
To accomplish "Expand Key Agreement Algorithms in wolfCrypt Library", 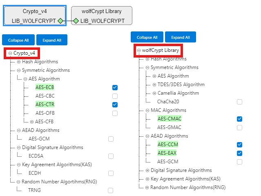I will click(x=147, y=179).
